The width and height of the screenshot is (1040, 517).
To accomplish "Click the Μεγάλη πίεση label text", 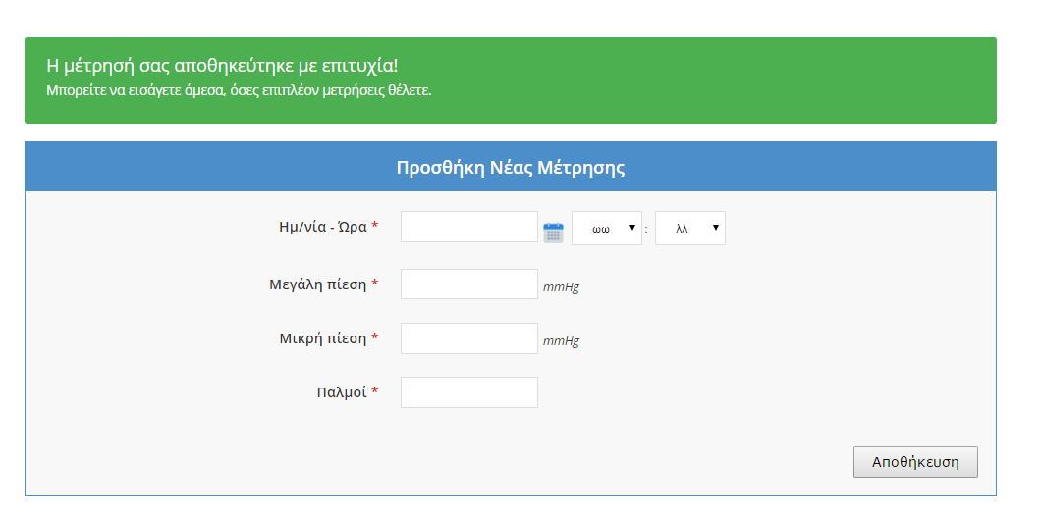I will click(317, 284).
